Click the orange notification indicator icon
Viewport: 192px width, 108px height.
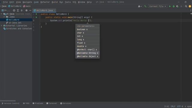point(190,6)
